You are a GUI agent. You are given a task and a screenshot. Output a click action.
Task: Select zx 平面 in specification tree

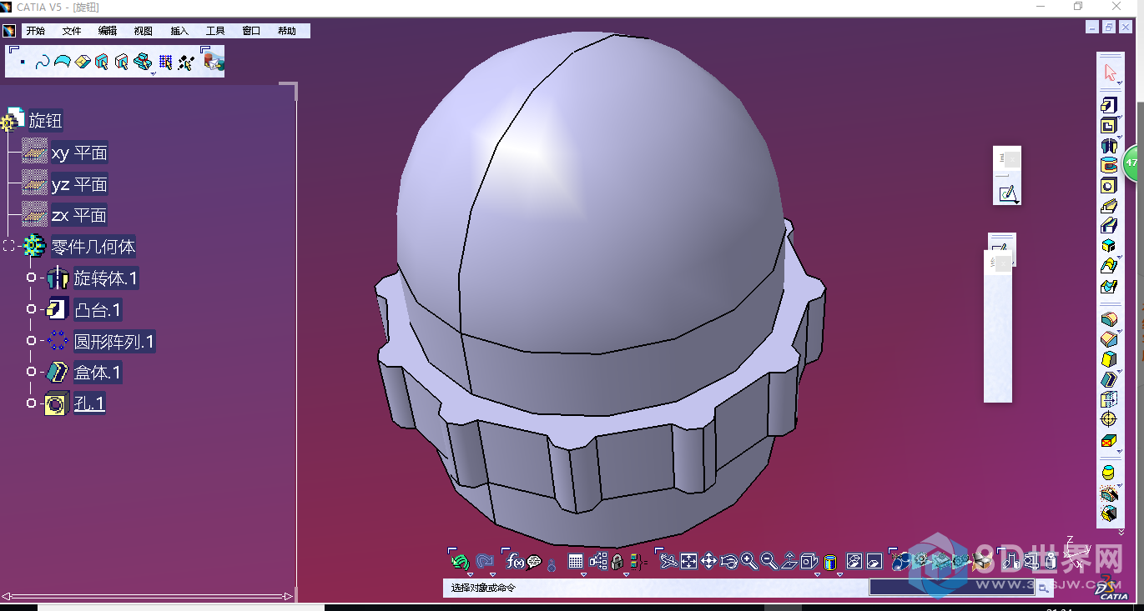(79, 215)
